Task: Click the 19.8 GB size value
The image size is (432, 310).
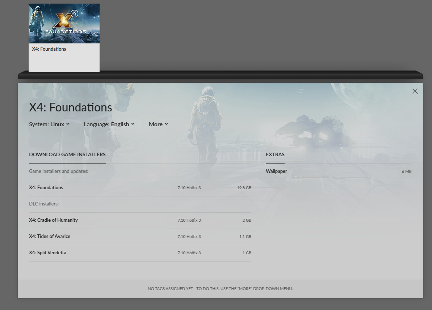Action: [244, 188]
